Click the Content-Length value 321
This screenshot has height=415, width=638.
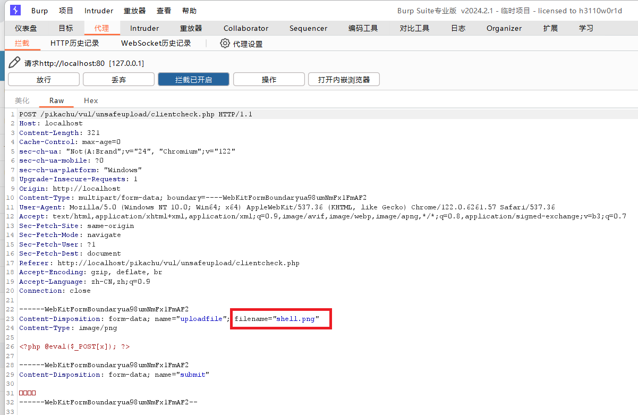[93, 133]
